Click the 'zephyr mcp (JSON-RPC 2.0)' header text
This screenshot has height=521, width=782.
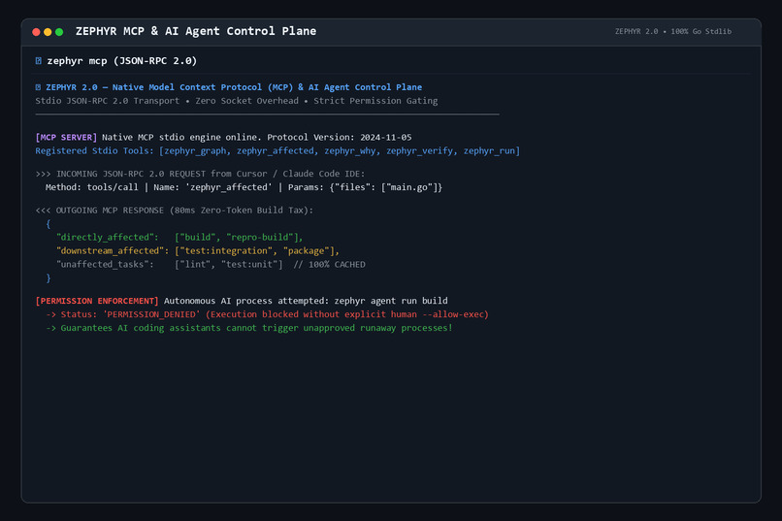point(121,61)
